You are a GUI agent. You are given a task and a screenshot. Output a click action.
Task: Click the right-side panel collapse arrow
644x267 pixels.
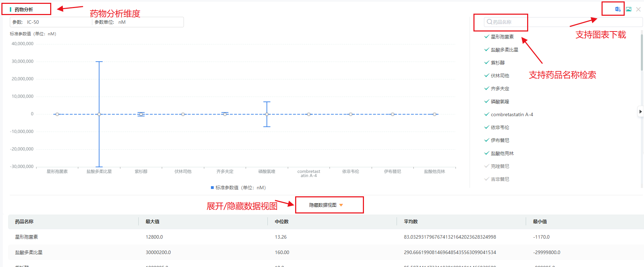pos(640,112)
